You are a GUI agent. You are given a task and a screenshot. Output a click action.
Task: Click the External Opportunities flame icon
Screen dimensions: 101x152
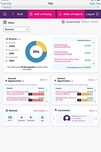[55, 81]
